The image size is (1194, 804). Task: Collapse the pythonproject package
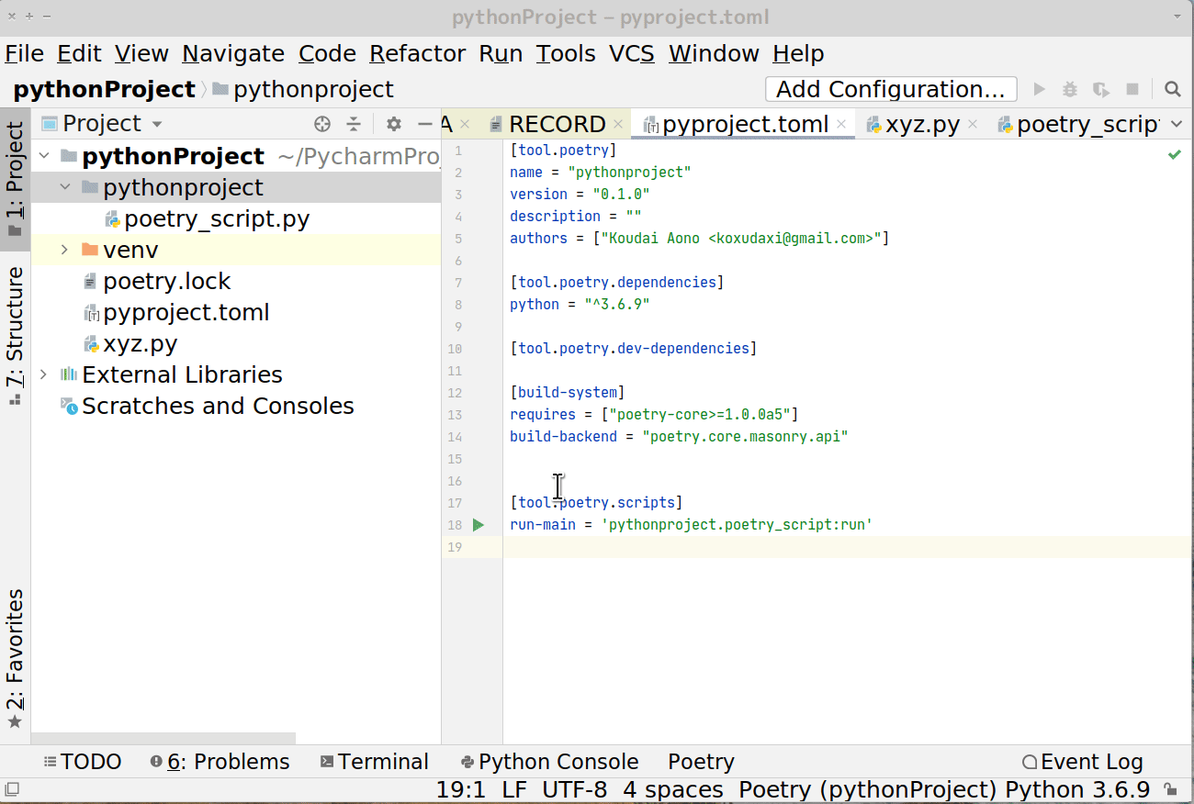coord(64,186)
